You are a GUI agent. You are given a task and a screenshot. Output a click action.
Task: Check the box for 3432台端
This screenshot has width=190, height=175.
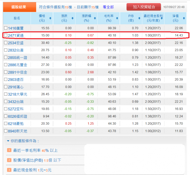click(x=6, y=101)
